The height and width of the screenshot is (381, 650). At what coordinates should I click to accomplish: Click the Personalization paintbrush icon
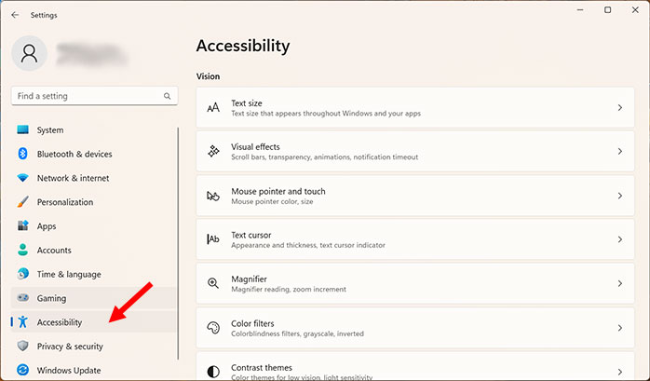tap(22, 202)
